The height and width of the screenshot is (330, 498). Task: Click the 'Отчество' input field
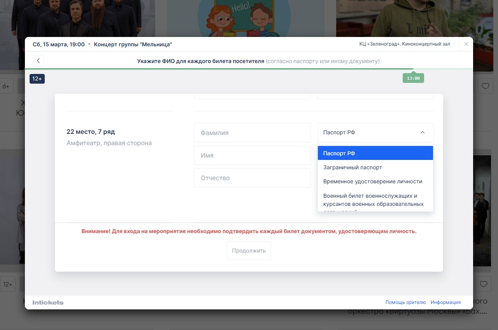pyautogui.click(x=252, y=178)
